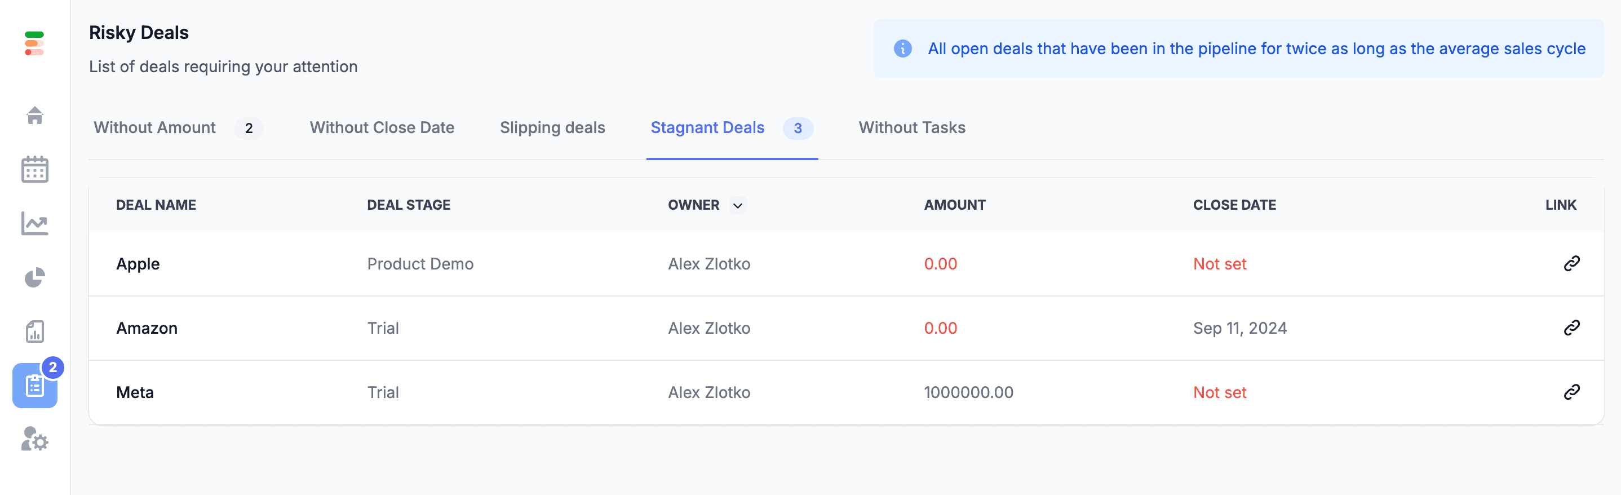This screenshot has width=1621, height=495.
Task: Open the link icon for Amazon deal
Action: click(1571, 328)
